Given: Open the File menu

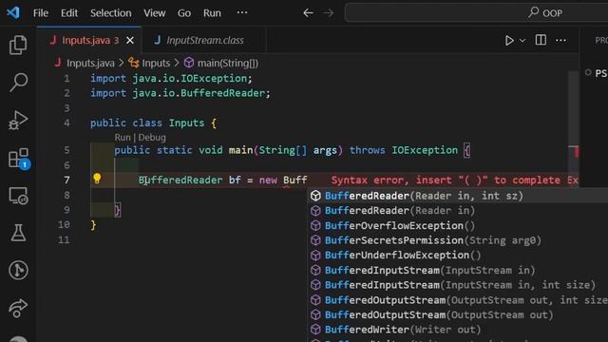Looking at the screenshot, I should [x=41, y=12].
